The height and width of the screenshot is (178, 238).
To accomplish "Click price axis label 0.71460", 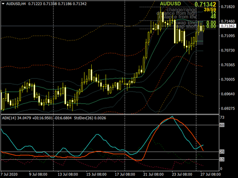I will [x=228, y=21].
